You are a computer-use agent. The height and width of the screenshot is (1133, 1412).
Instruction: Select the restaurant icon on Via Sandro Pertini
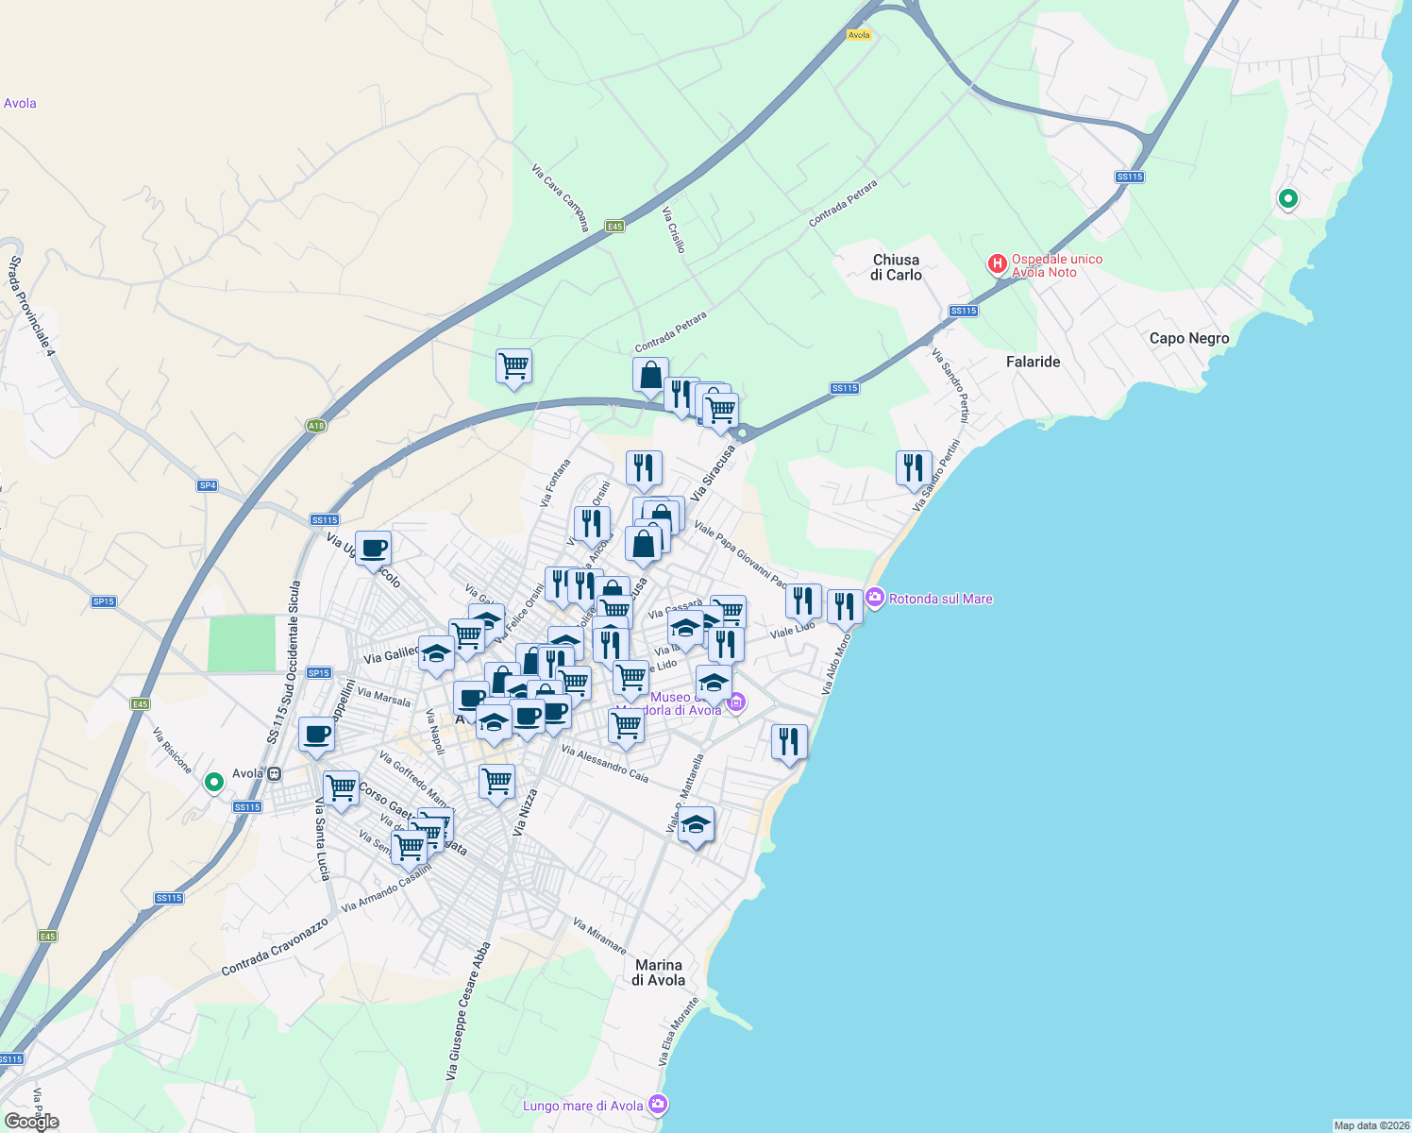tap(913, 466)
